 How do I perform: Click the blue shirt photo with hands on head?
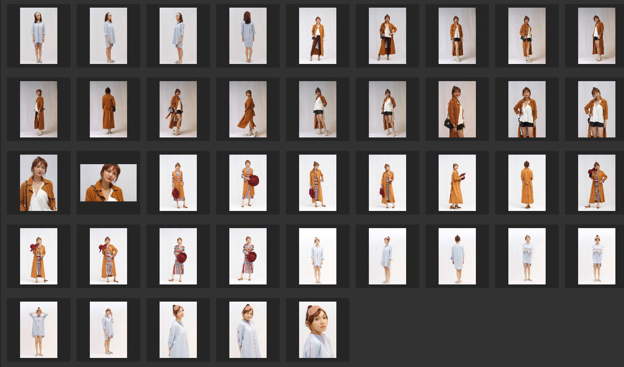pos(38,330)
